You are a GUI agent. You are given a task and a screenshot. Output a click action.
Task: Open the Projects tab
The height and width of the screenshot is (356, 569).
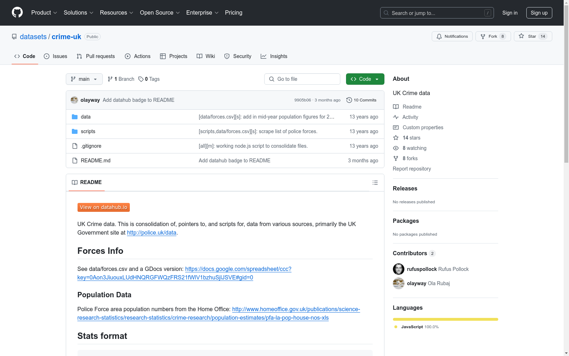point(174,56)
